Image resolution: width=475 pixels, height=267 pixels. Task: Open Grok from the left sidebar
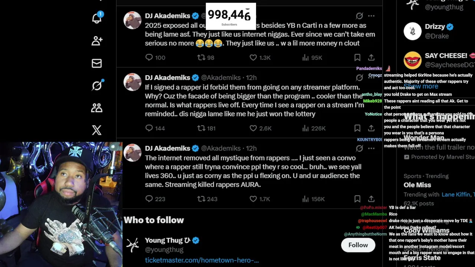pos(97,86)
